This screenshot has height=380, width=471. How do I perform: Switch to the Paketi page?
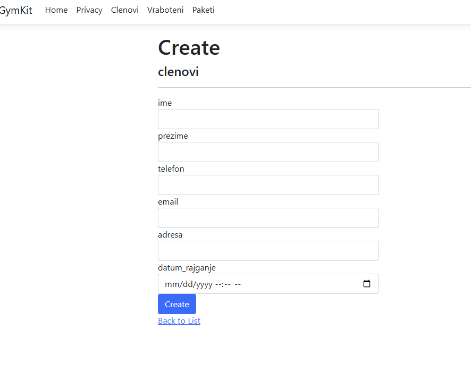(204, 10)
